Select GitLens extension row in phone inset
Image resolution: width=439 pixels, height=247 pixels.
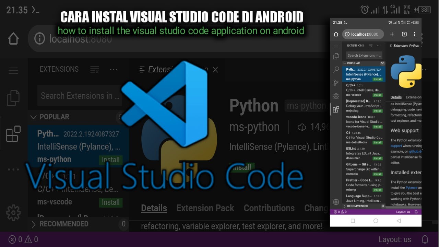pos(364,169)
